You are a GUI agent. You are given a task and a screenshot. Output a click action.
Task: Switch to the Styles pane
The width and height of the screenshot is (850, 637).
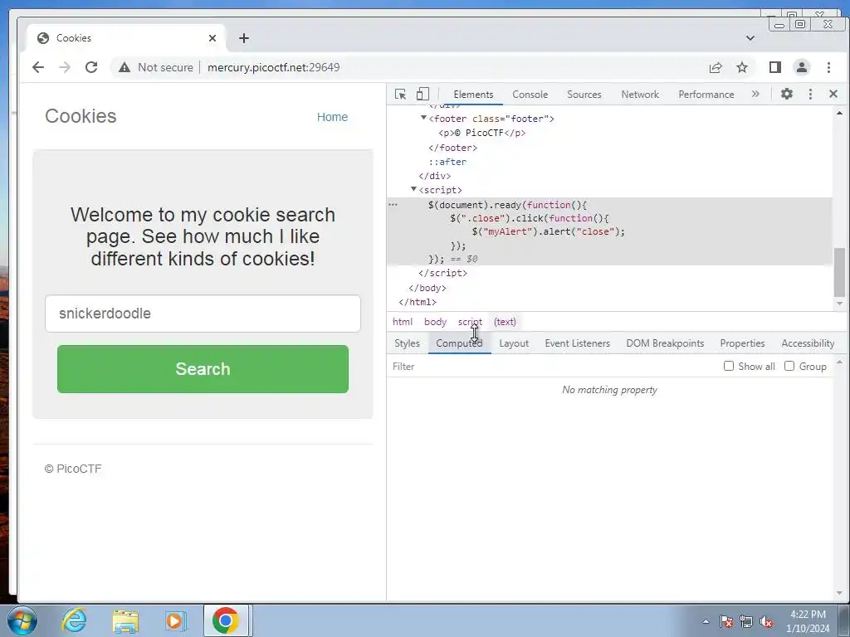(x=407, y=343)
